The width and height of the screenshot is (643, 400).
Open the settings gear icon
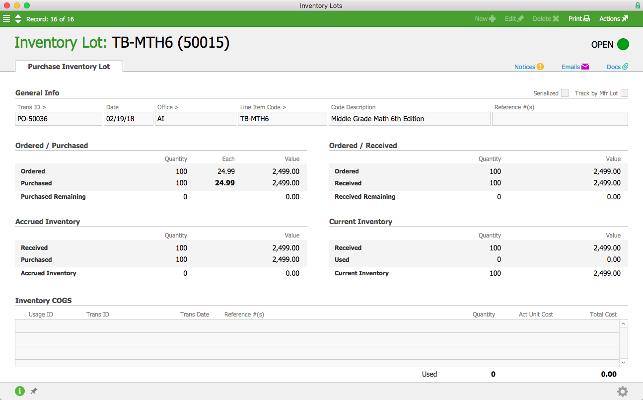point(622,392)
